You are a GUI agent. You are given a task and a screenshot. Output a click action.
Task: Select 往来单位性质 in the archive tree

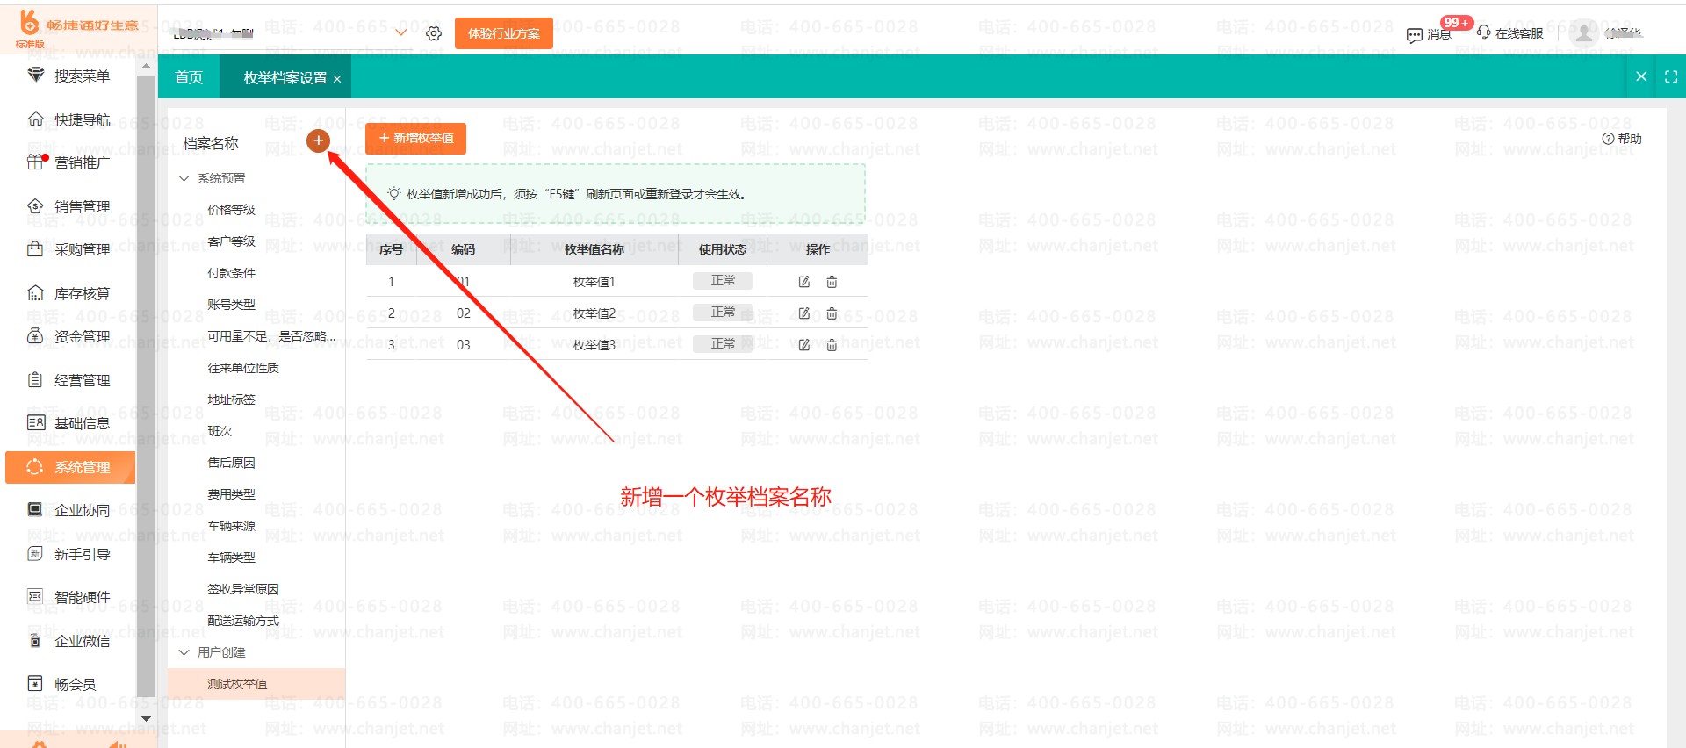tap(243, 368)
